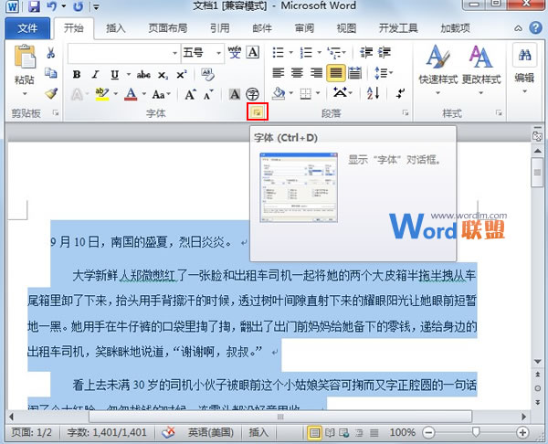The width and height of the screenshot is (548, 444).
Task: Click the Paste clipboard icon
Action: (x=25, y=57)
